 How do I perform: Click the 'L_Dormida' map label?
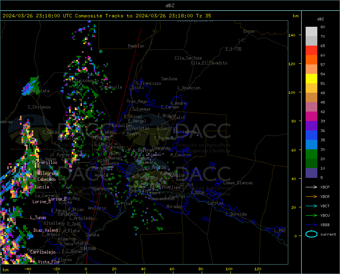[x=236, y=214]
